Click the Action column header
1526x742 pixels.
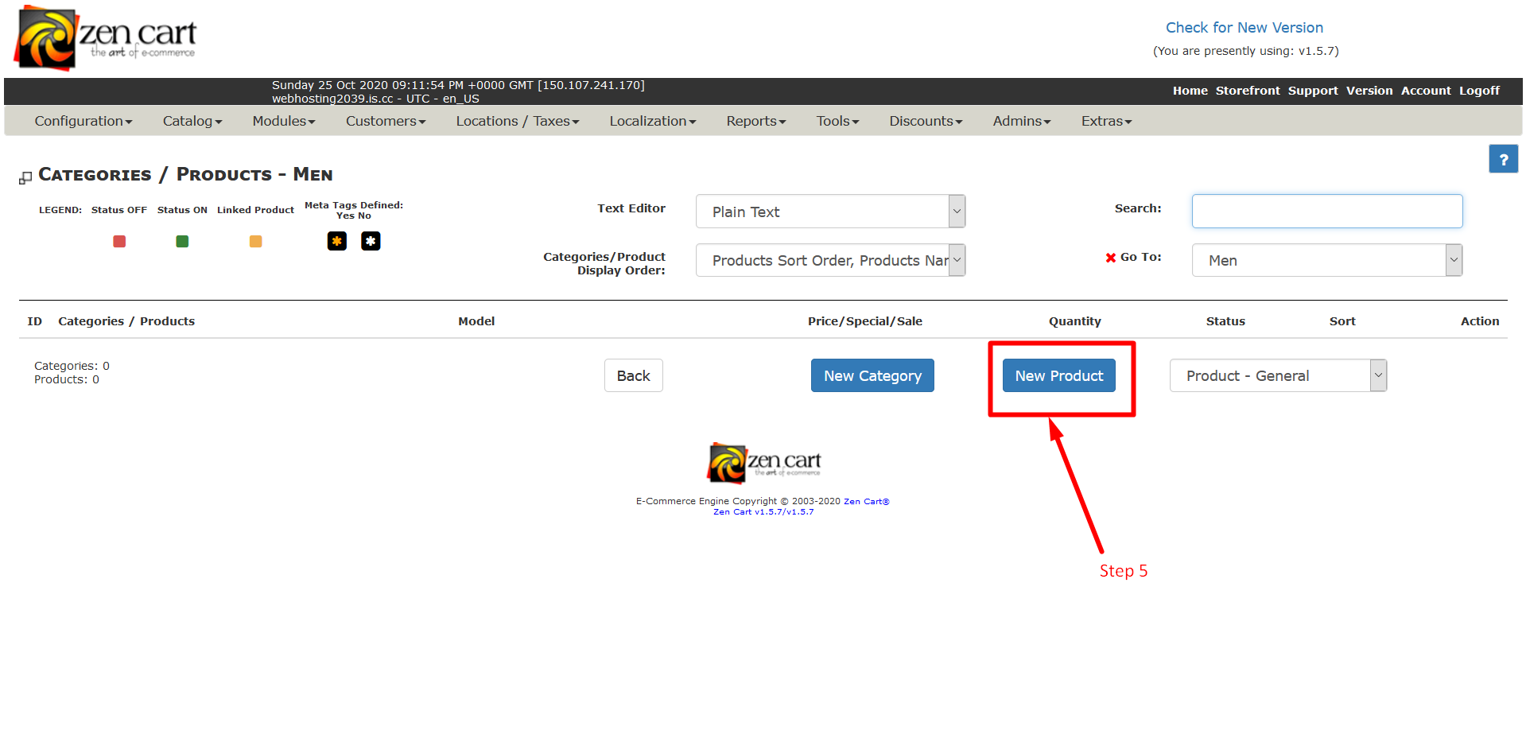pyautogui.click(x=1480, y=321)
